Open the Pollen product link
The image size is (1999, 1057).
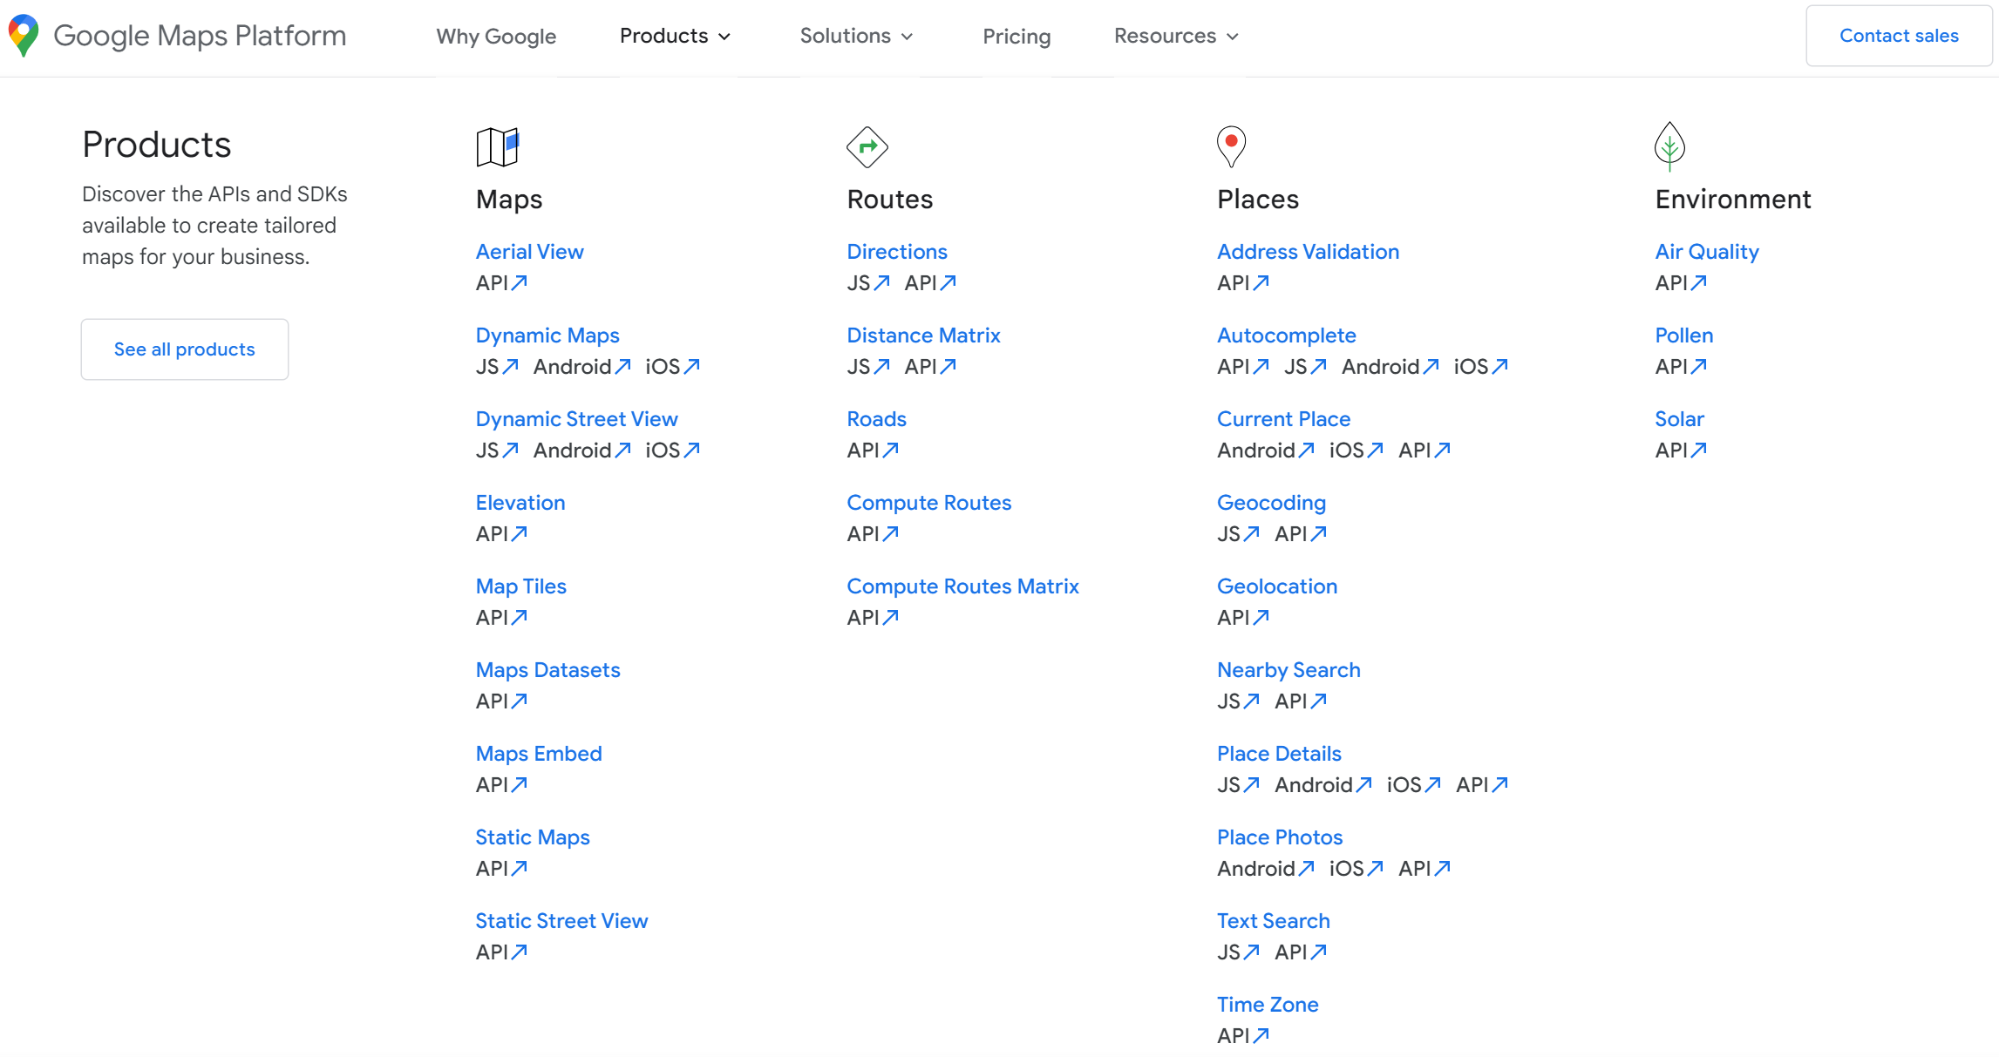pyautogui.click(x=1684, y=335)
